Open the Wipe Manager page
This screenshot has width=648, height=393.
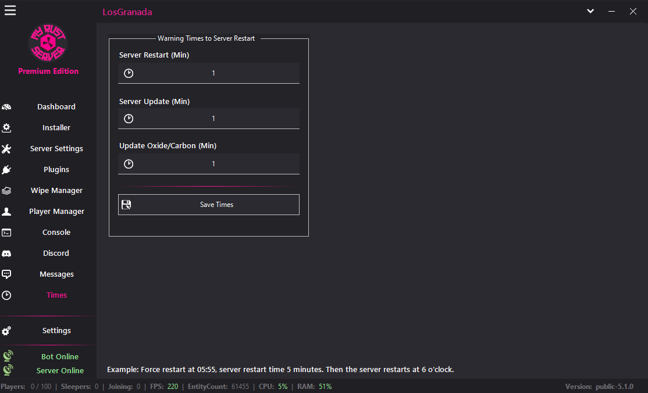click(56, 191)
